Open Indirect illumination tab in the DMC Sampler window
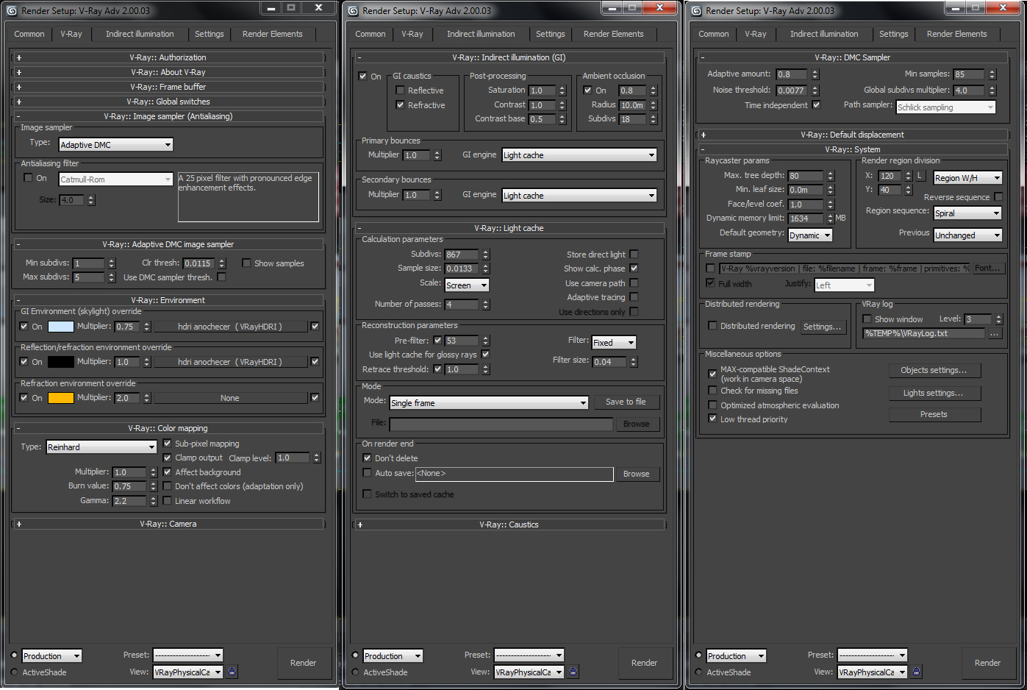Image resolution: width=1027 pixels, height=690 pixels. tap(824, 34)
